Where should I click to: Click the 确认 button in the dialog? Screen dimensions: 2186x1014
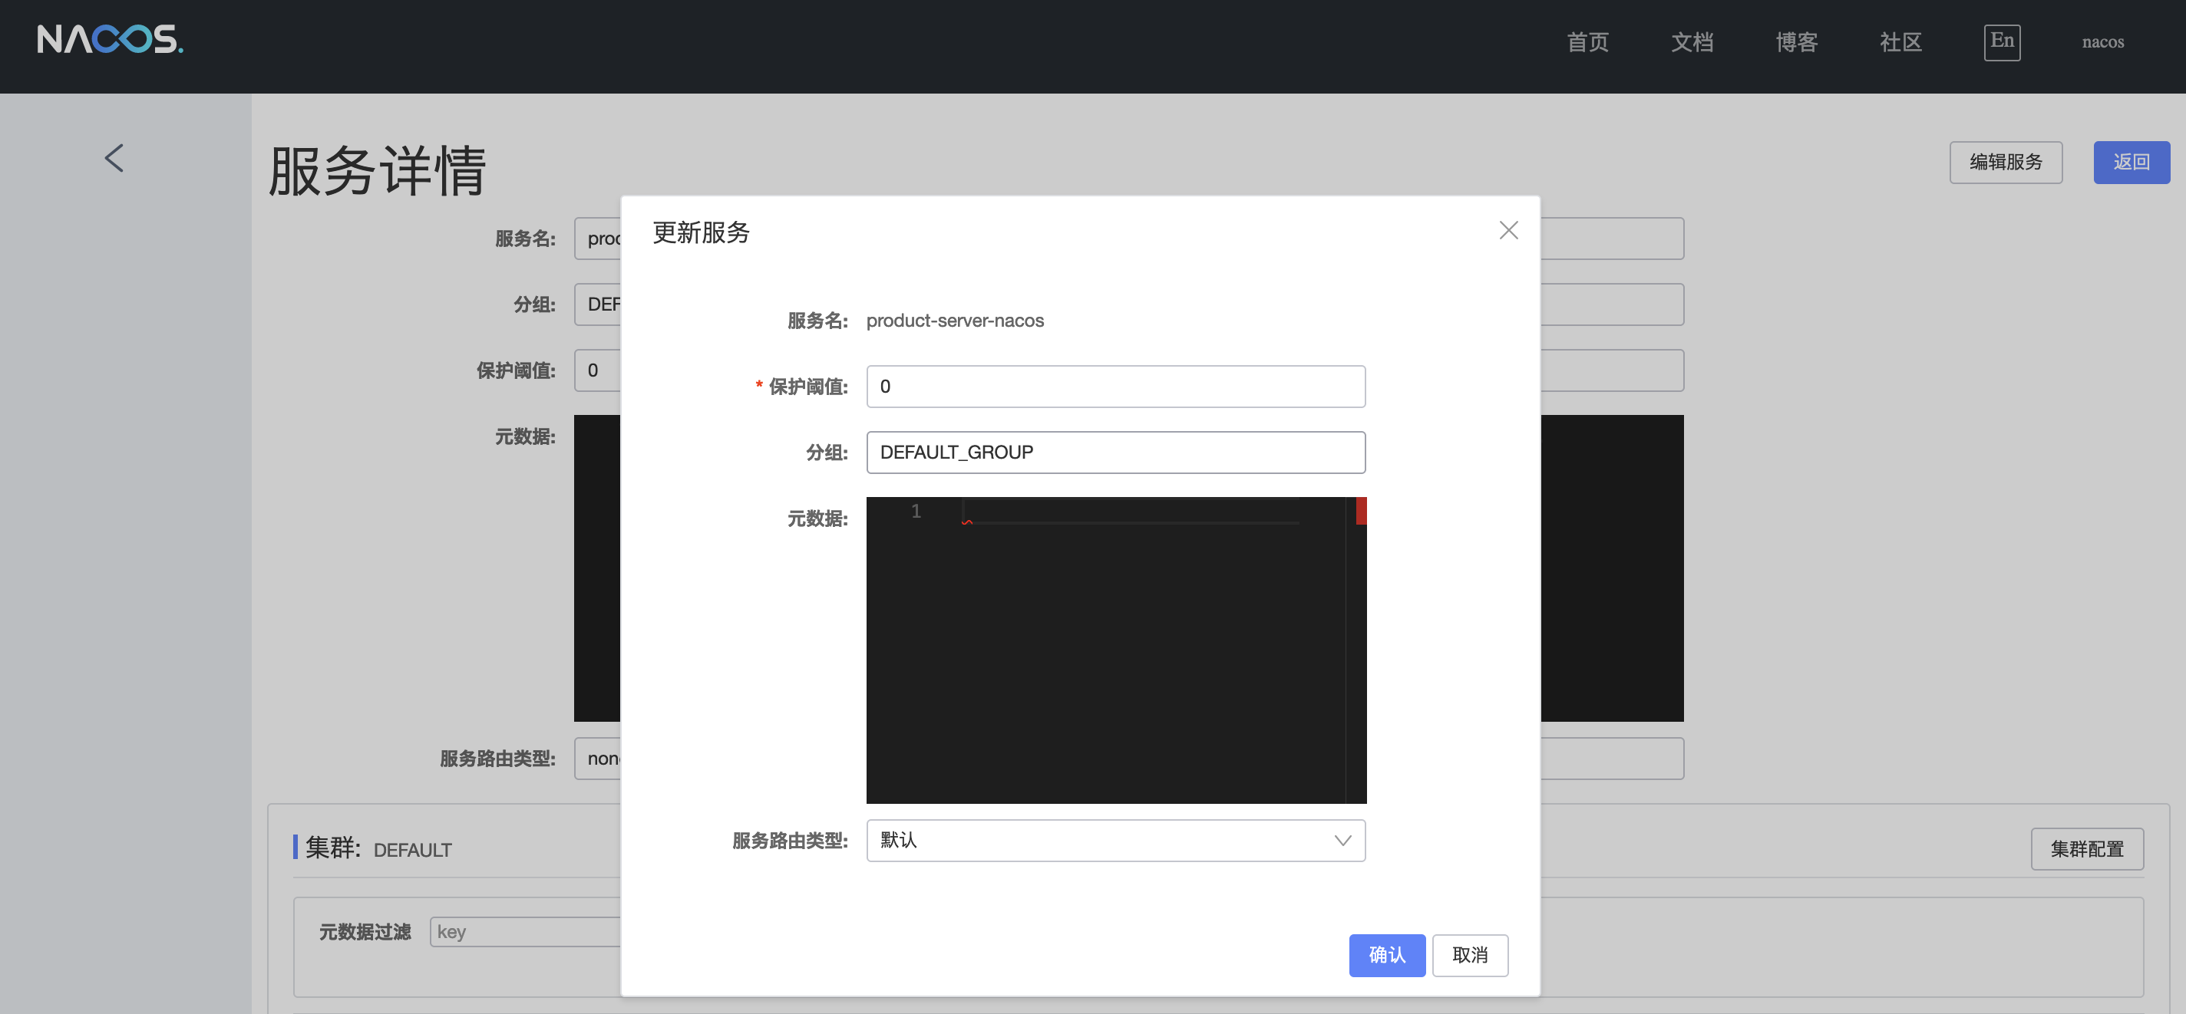(x=1387, y=955)
